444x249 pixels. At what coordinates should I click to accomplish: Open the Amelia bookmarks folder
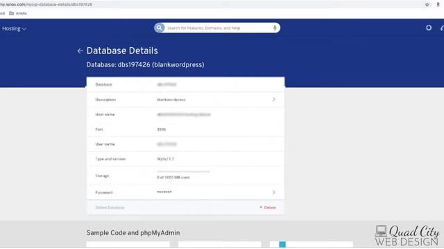(18, 13)
